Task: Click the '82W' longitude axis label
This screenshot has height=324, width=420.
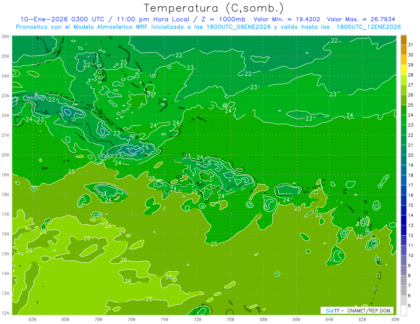Action: pyautogui.click(x=33, y=319)
